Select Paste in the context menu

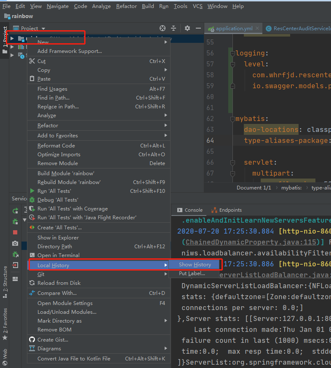[x=99, y=79]
